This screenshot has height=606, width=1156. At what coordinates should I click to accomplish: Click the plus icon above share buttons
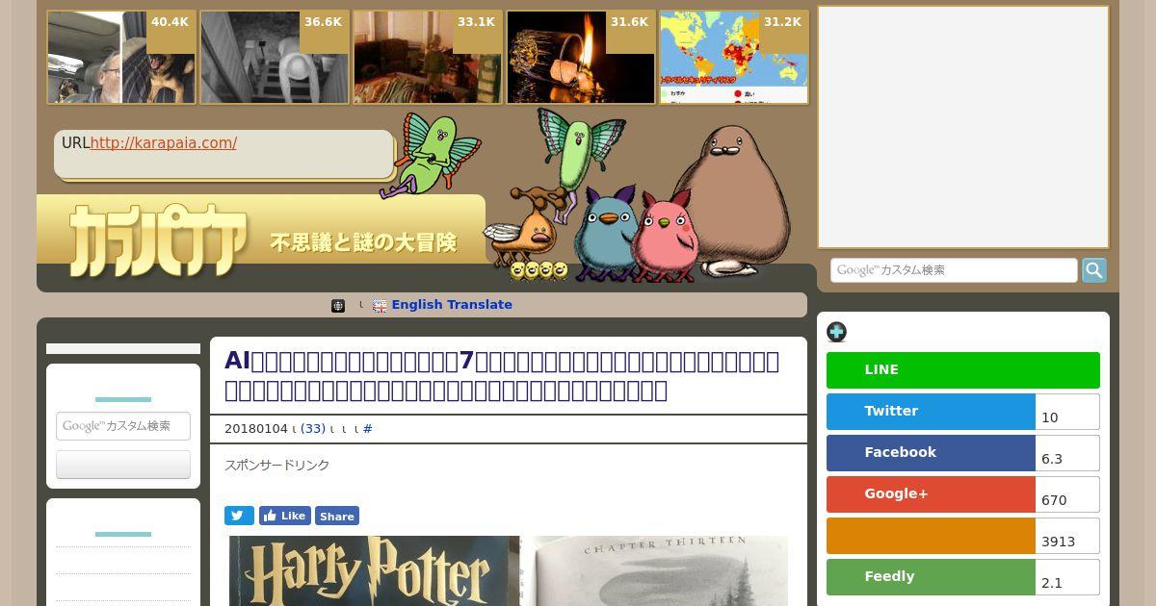(x=836, y=332)
